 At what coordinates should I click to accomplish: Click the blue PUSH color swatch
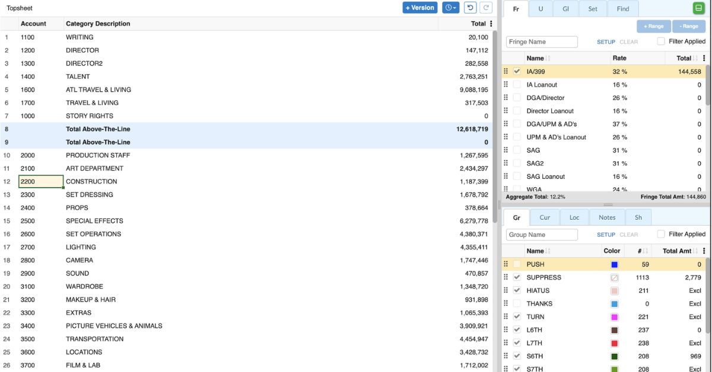coord(614,265)
